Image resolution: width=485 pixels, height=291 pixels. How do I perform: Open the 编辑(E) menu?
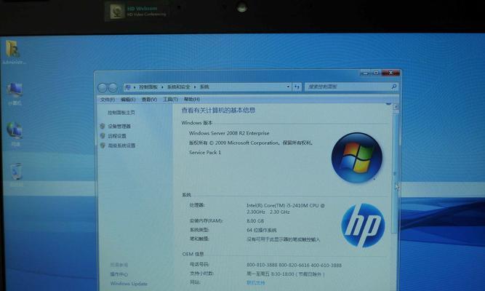(x=128, y=100)
